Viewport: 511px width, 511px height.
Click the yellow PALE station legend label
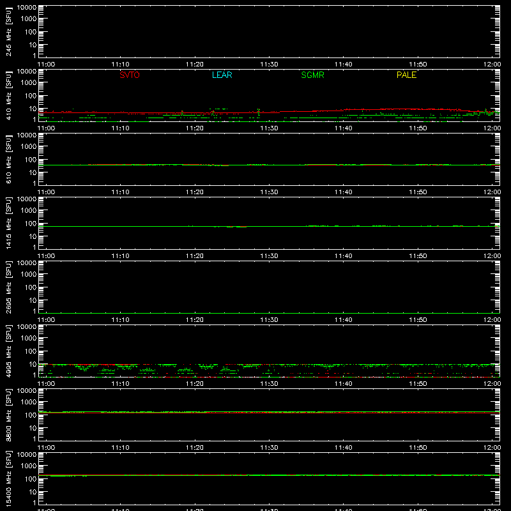pyautogui.click(x=406, y=75)
